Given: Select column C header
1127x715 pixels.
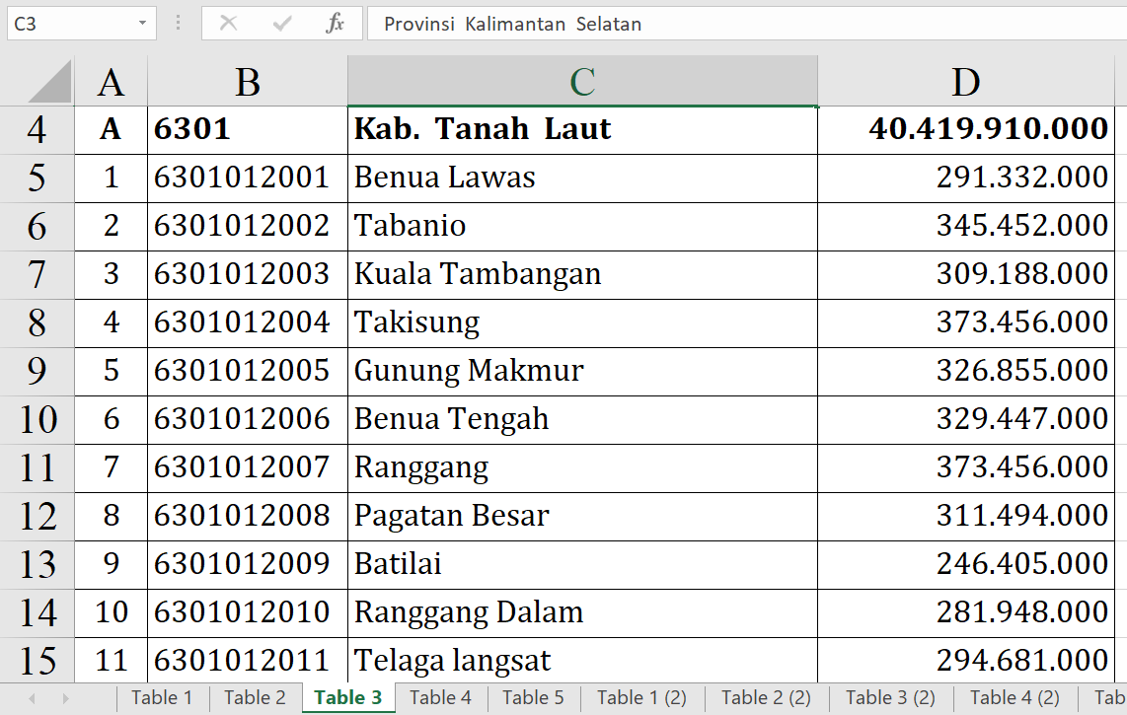Looking at the screenshot, I should [582, 83].
